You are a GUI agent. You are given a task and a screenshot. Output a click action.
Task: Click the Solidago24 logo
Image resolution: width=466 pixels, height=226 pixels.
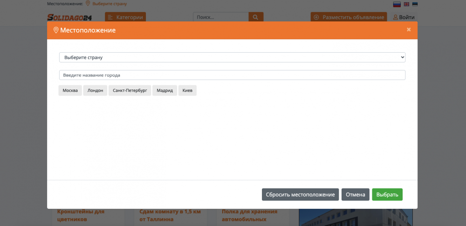[x=69, y=18]
